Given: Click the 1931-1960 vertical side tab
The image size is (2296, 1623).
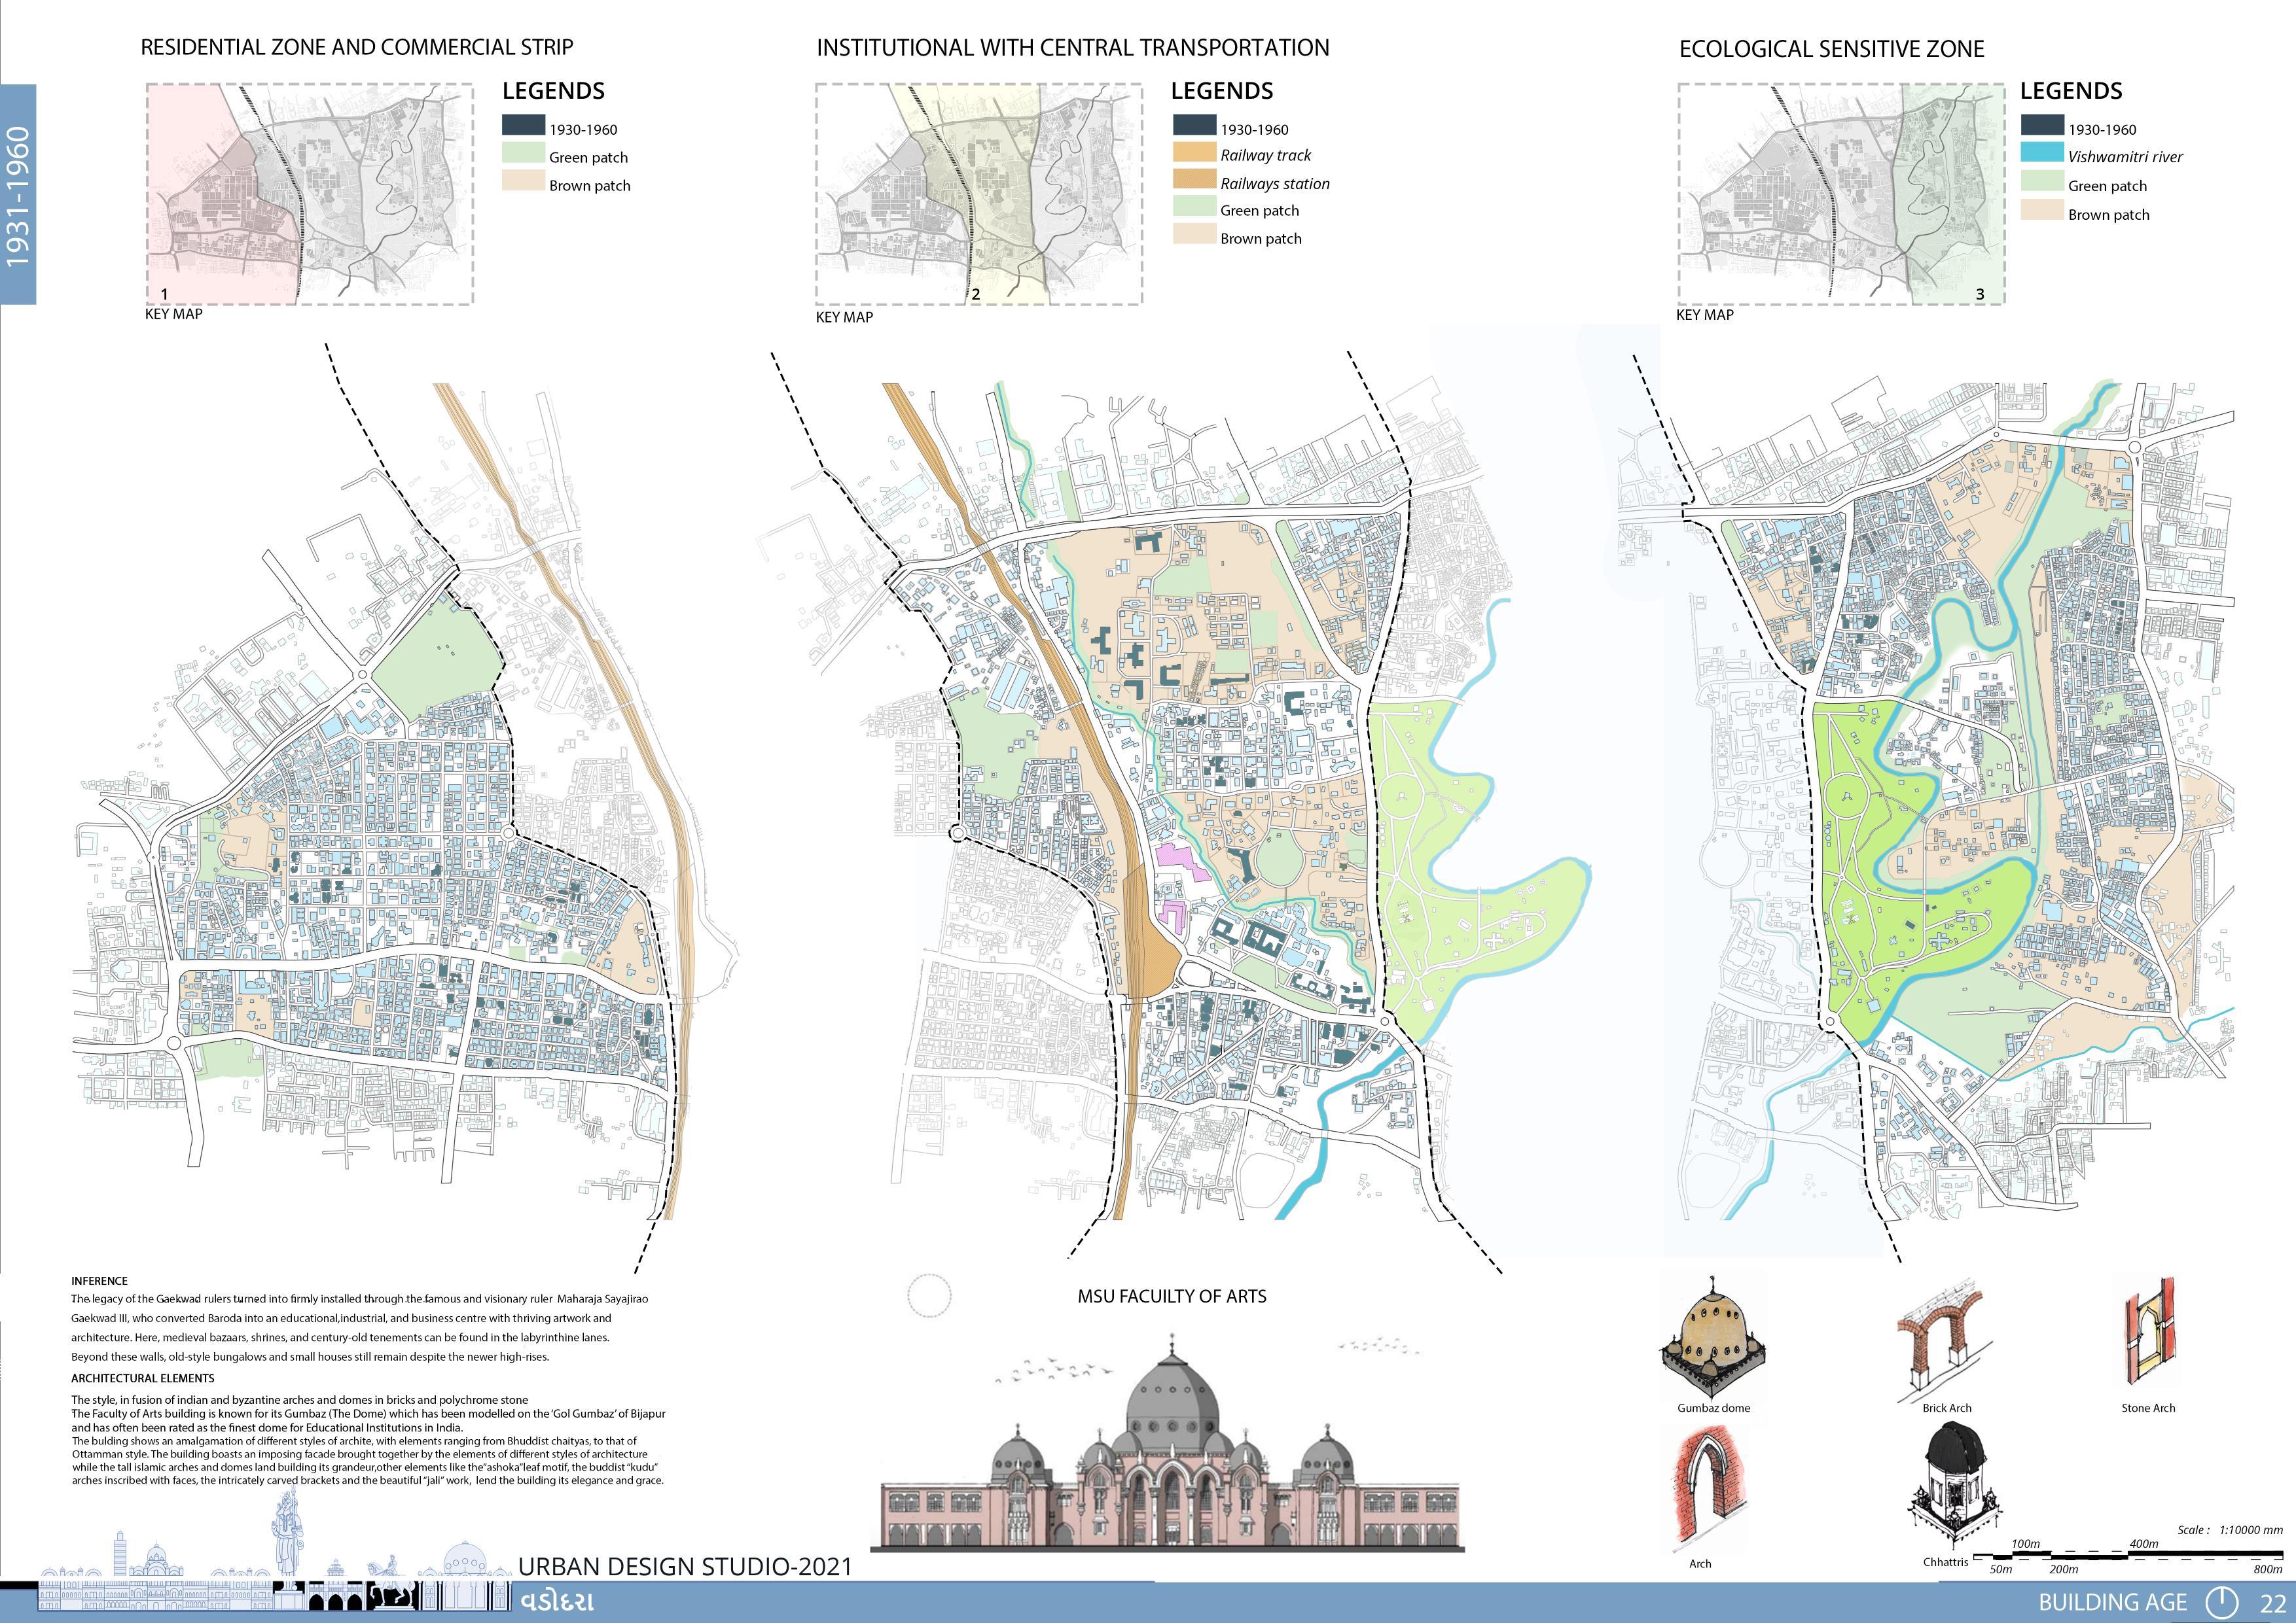Looking at the screenshot, I should tap(18, 195).
